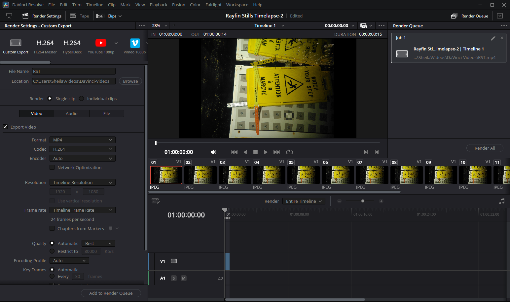Uncheck the Export Video checkbox
510x302 pixels.
pyautogui.click(x=5, y=127)
